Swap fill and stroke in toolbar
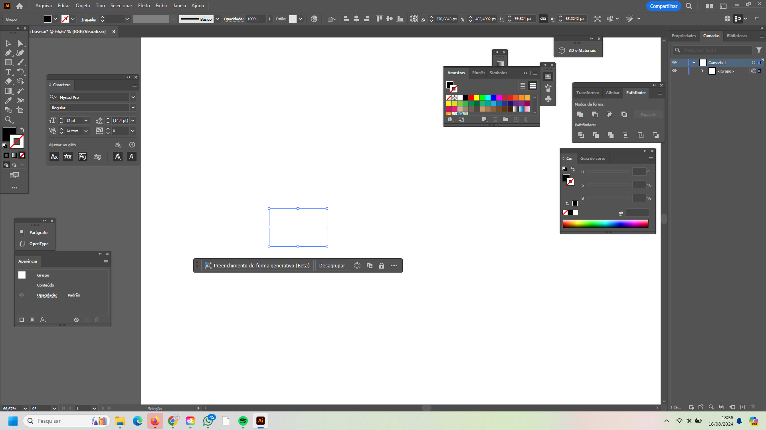 22,130
